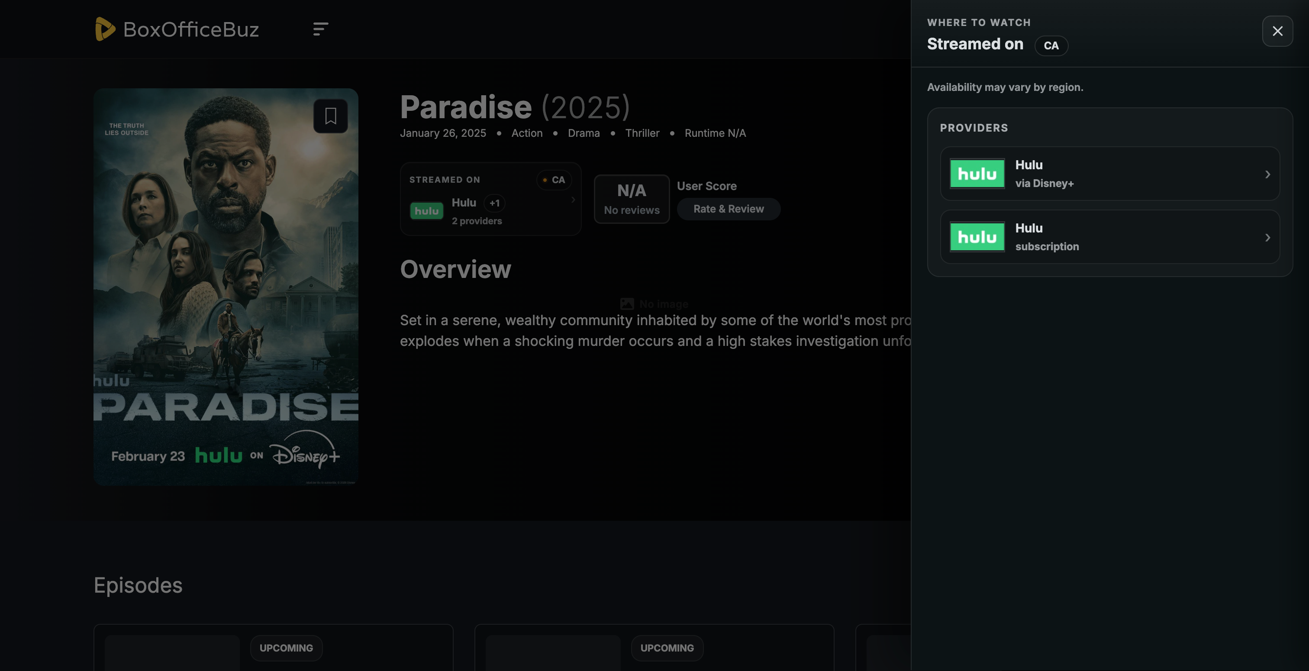Select the first UPCOMING episode badge

[x=286, y=648]
